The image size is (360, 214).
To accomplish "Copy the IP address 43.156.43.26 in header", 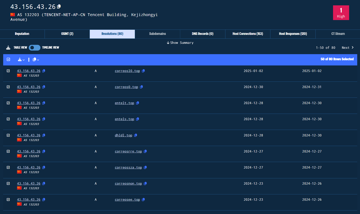I will (x=59, y=6).
